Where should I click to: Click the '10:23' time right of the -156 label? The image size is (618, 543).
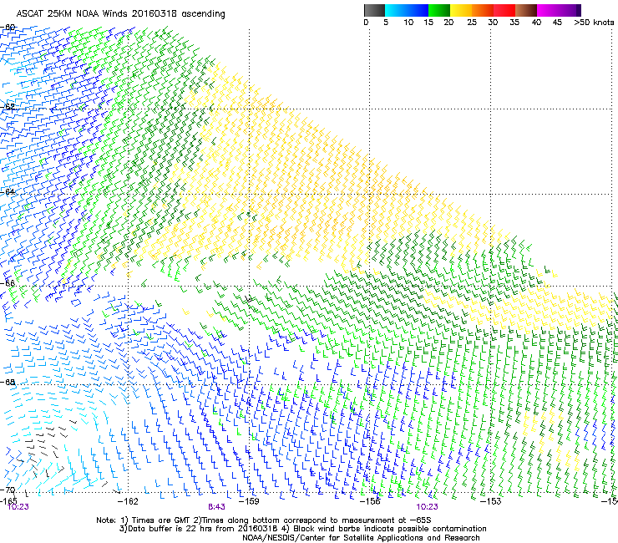click(428, 507)
